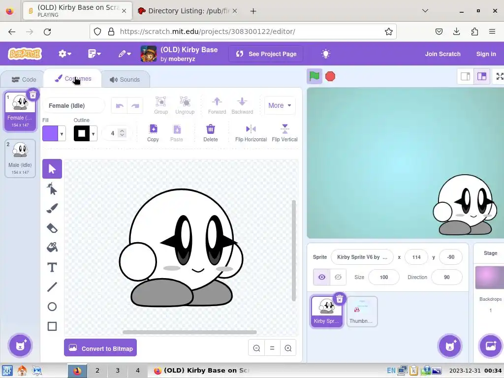Switch to the Costumes tab
Image resolution: width=504 pixels, height=378 pixels.
point(73,79)
